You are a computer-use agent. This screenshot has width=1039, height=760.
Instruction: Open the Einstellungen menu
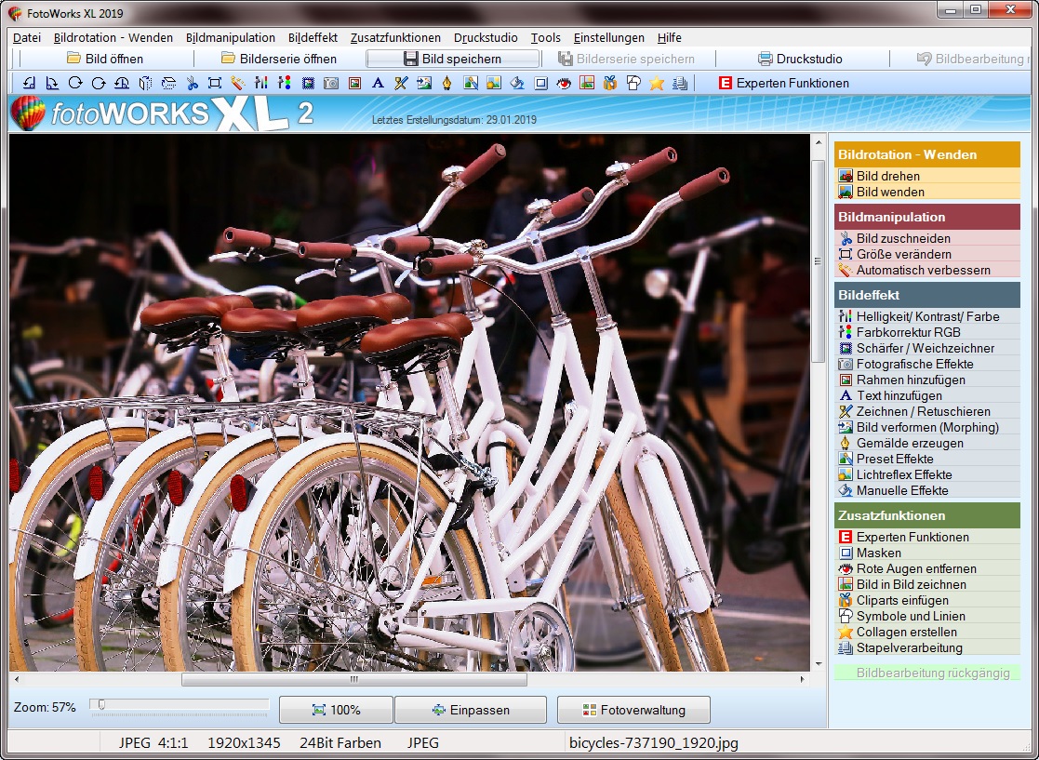point(609,38)
